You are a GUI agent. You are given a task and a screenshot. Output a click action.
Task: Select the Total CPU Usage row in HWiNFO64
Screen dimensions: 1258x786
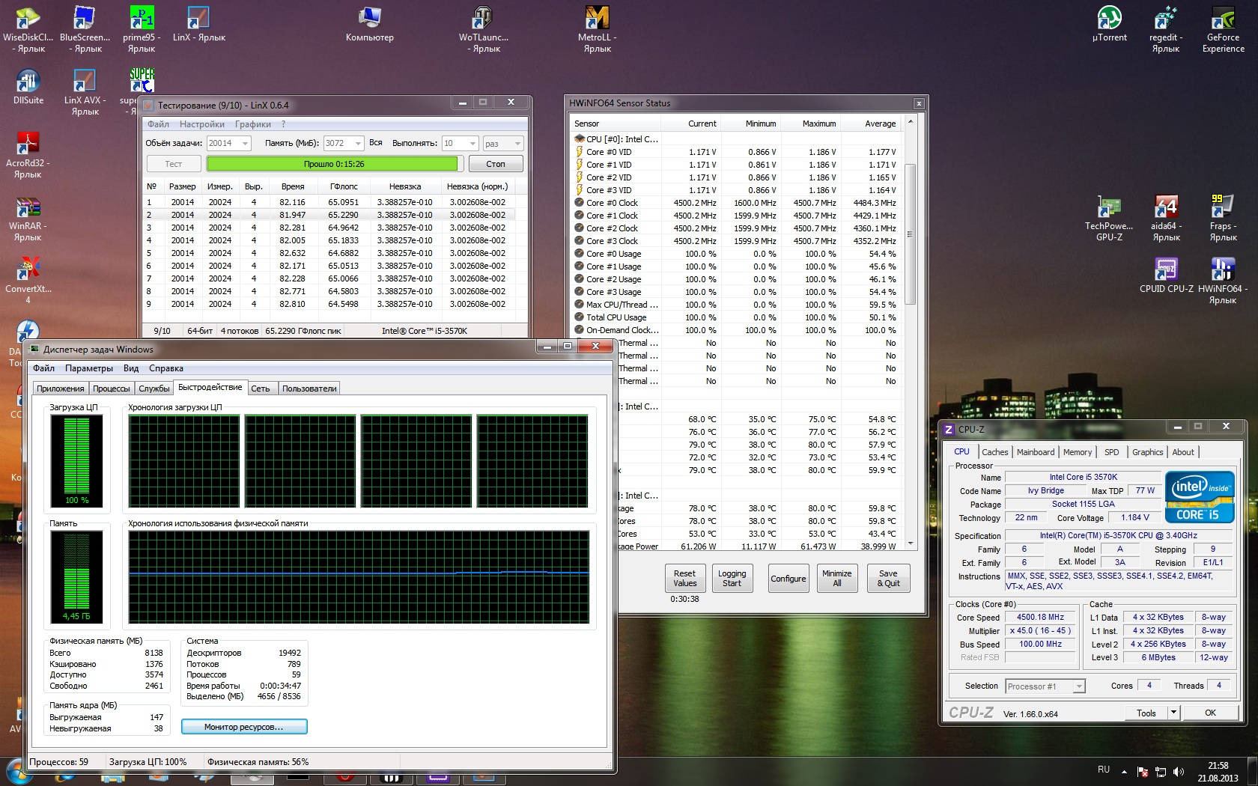point(738,317)
